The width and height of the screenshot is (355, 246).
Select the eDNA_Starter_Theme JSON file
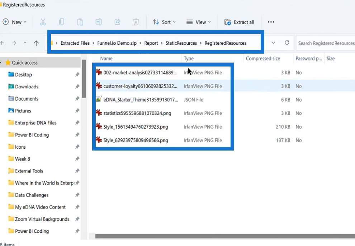click(141, 100)
